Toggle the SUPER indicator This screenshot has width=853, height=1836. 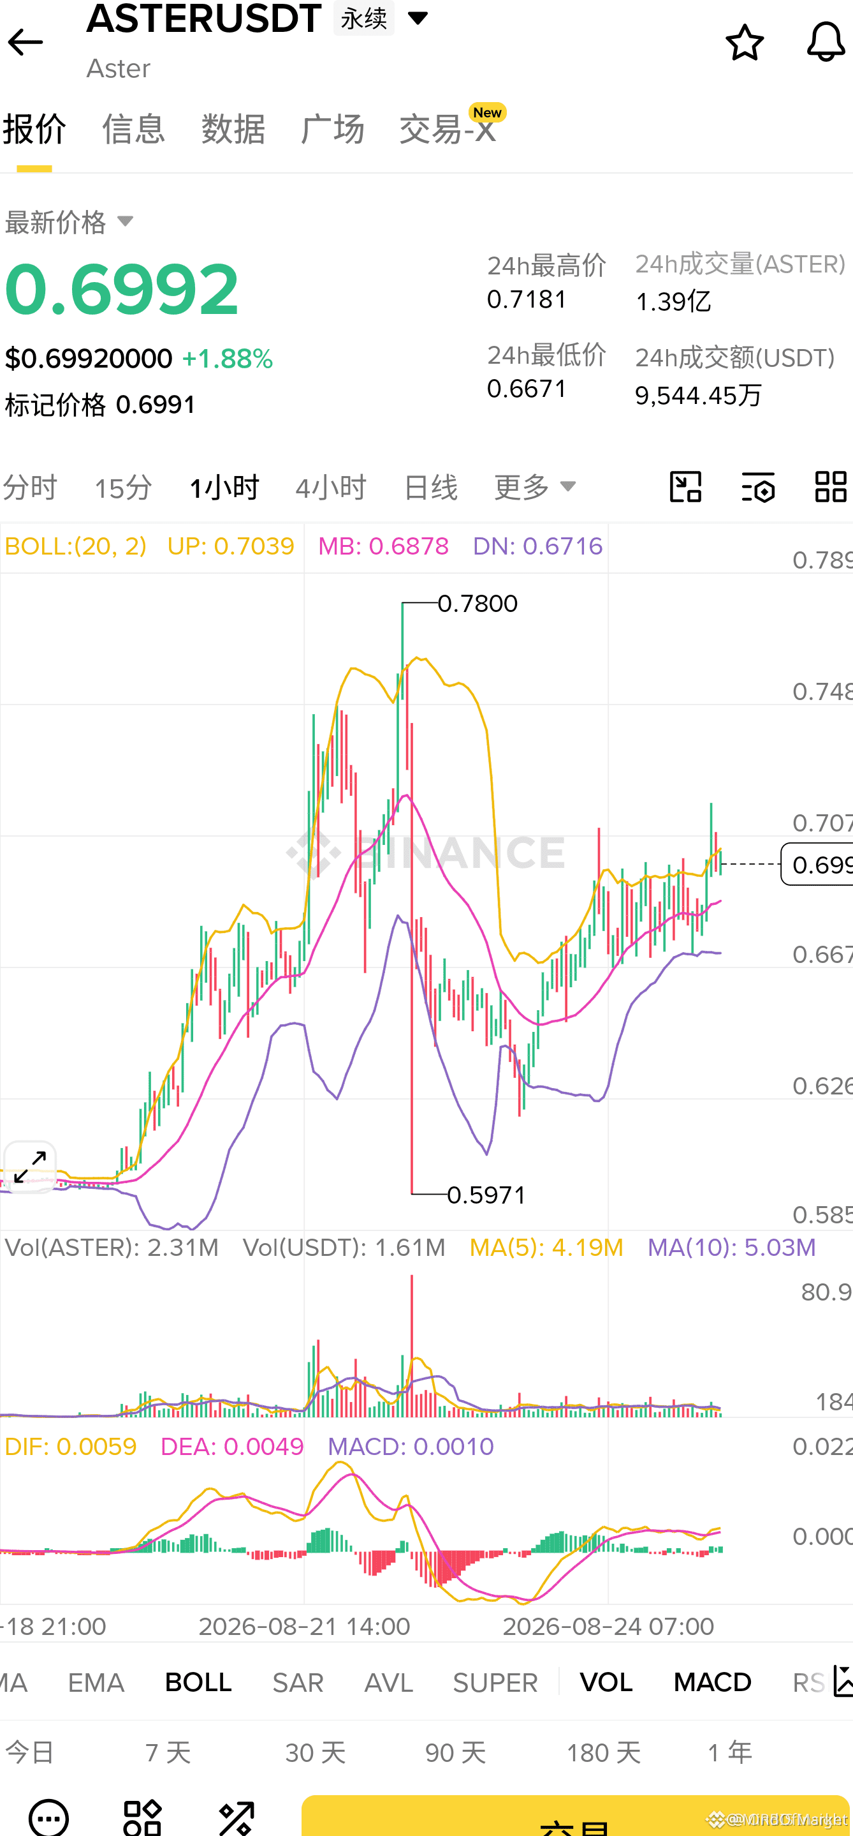[x=495, y=1683]
